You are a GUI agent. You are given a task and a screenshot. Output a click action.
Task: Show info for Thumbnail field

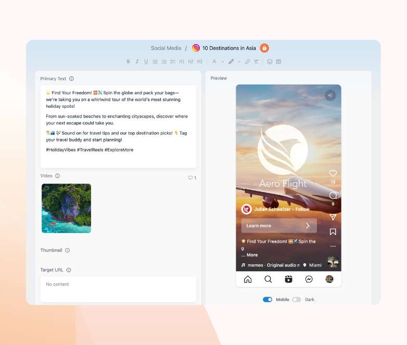[x=67, y=250]
